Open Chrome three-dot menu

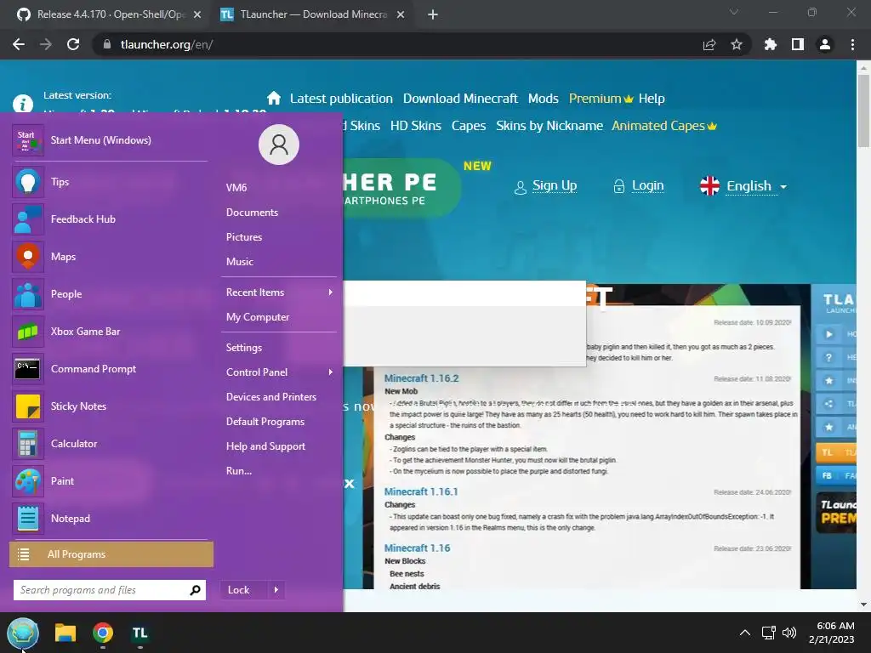[852, 44]
